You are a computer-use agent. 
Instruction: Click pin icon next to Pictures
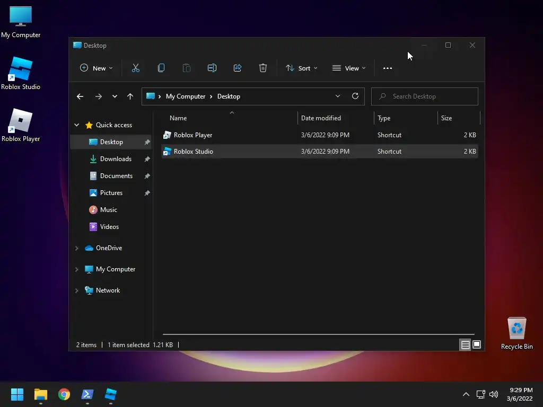(x=147, y=193)
